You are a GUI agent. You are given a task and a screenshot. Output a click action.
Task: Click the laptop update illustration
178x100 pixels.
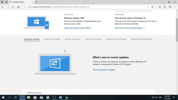pyautogui.click(x=55, y=64)
